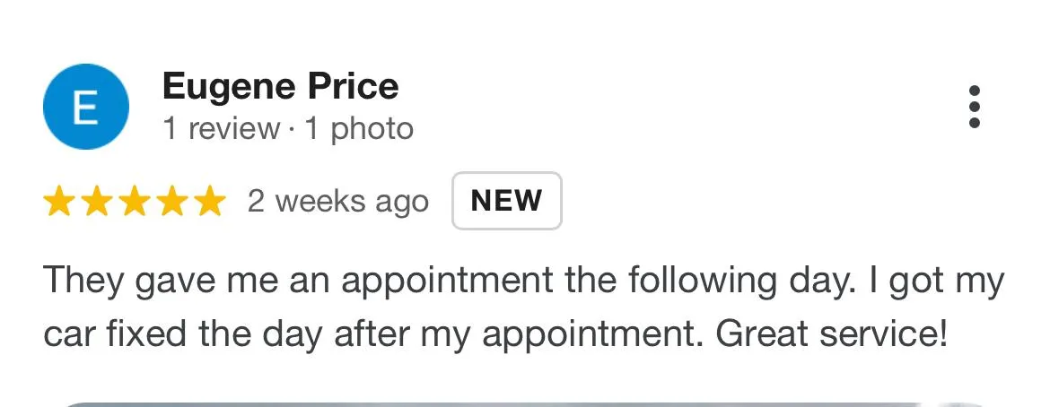Click the first yellow rating star

pos(59,202)
